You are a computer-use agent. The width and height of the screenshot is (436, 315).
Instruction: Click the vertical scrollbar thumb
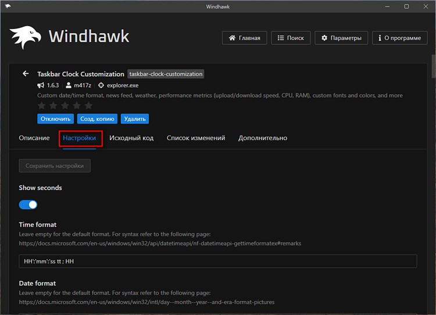point(433,66)
